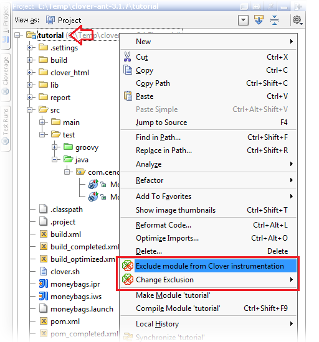Select Reformat Code... menu entry
319x342 pixels.
209,225
